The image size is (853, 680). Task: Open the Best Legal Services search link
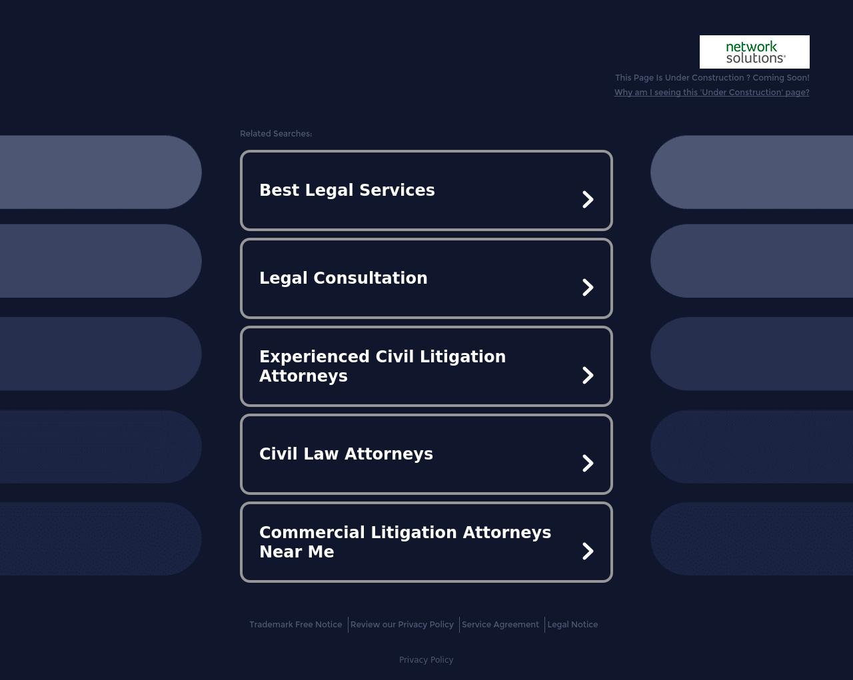point(347,190)
